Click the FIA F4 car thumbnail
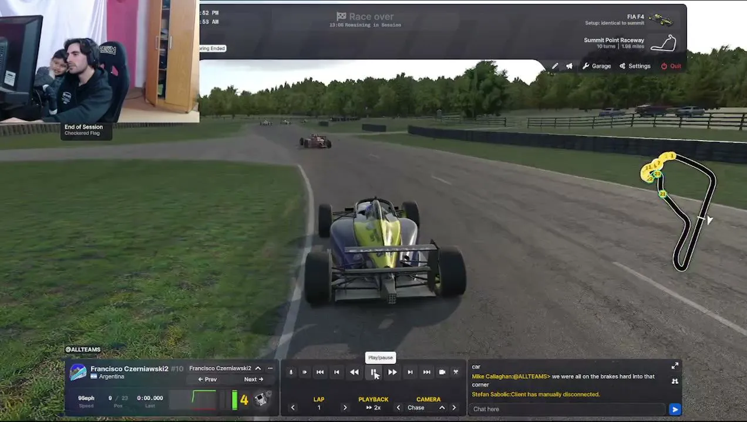 [661, 20]
